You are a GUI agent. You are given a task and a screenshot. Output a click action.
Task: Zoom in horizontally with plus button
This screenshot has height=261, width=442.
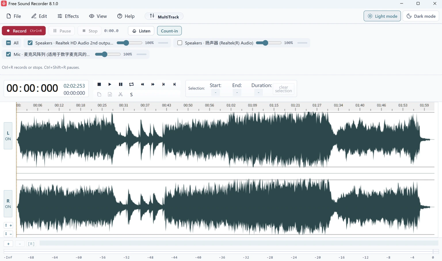8,244
